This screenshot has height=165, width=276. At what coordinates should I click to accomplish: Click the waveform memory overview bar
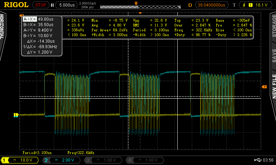pyautogui.click(x=140, y=7)
